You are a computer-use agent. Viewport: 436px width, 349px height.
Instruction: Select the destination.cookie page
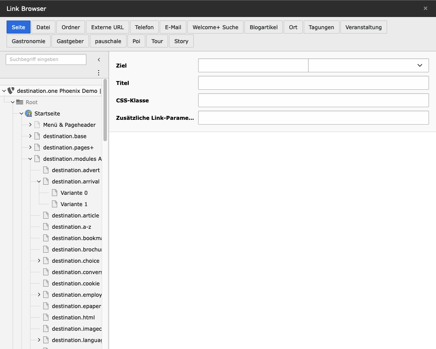point(76,284)
